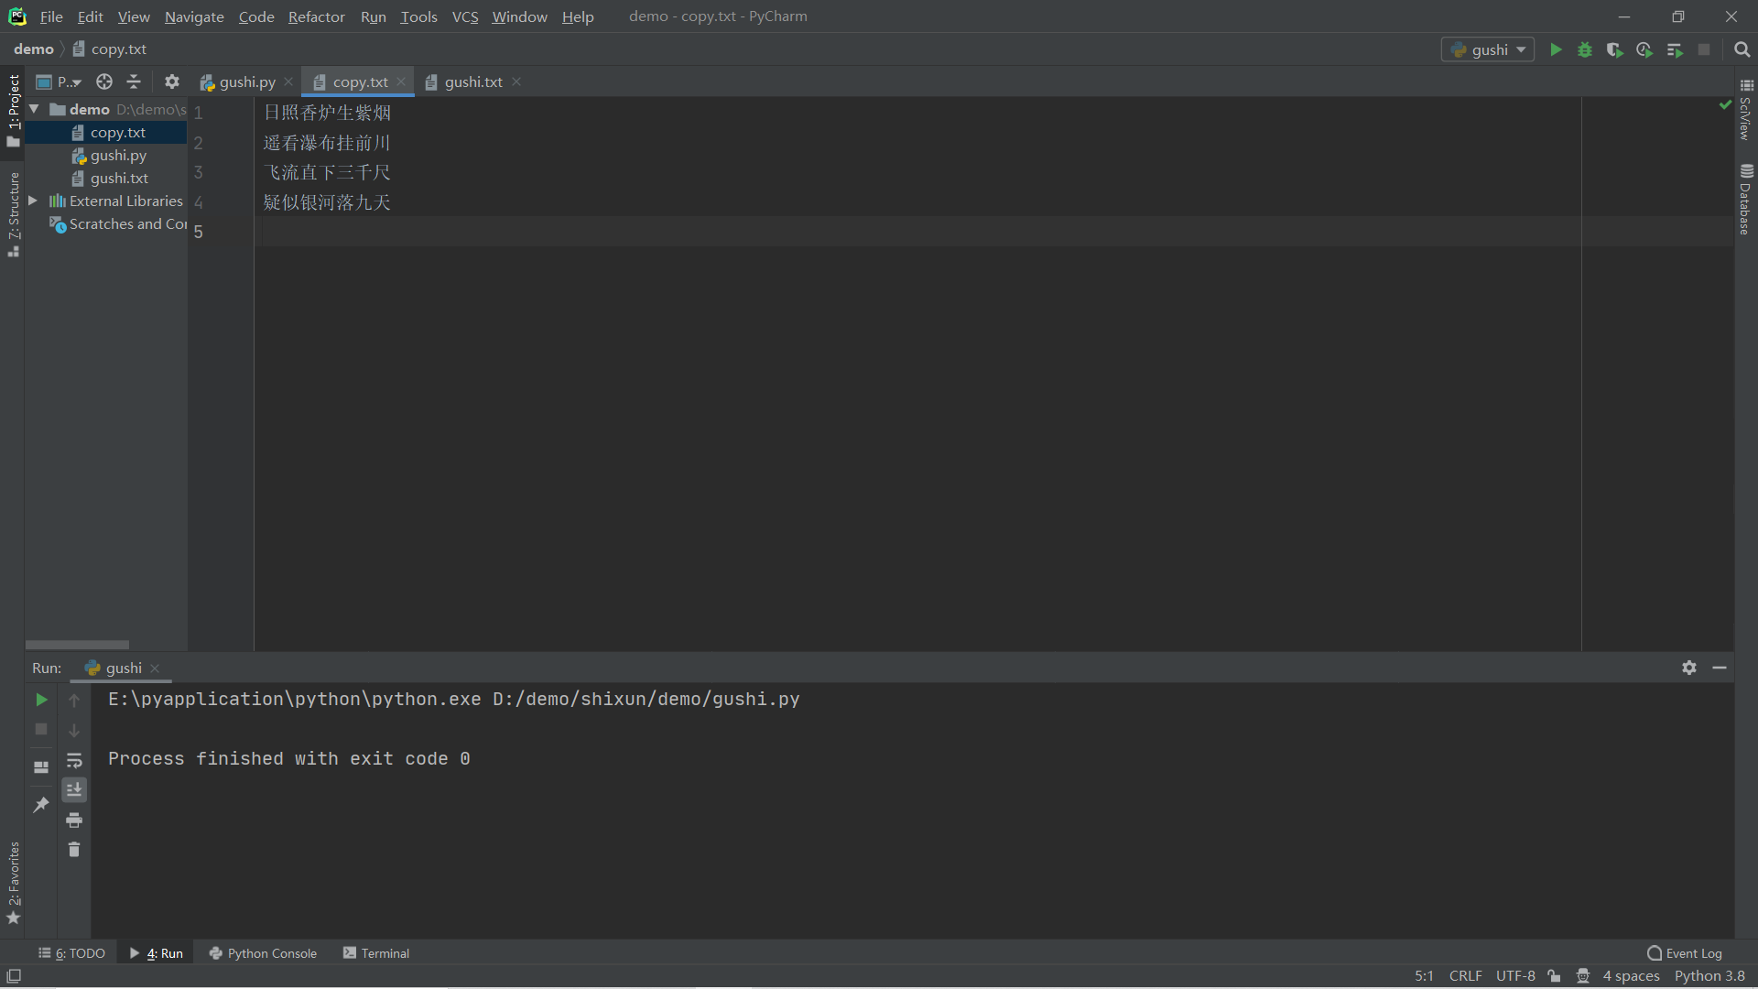Expand External Libraries tree node
The height and width of the screenshot is (989, 1758).
pos(33,201)
